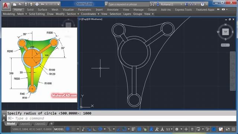
Task: Open the 1:1 annotation scale dropdown
Action: pyautogui.click(x=170, y=129)
